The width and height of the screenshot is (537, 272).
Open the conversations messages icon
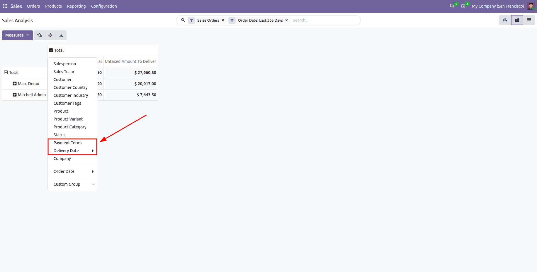click(452, 6)
